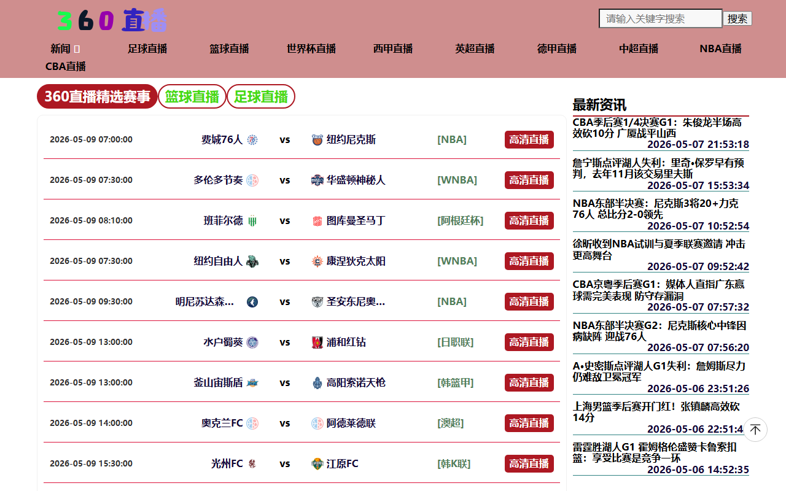The image size is (786, 491).
Task: Click the 班菲尔德 team crest
Action: click(252, 221)
